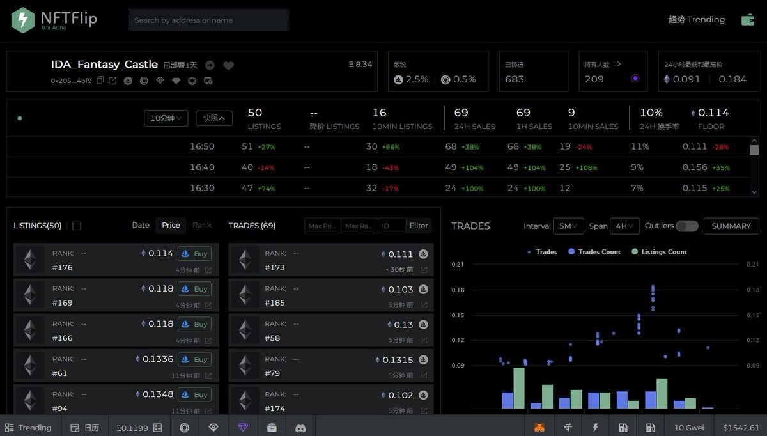This screenshot has width=767, height=436.
Task: Click the ID filter field in Trades
Action: [392, 226]
